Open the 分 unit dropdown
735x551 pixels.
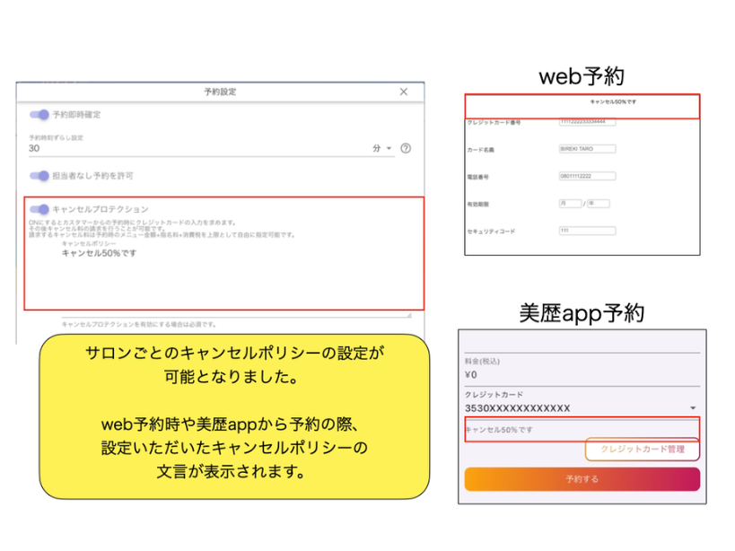382,148
